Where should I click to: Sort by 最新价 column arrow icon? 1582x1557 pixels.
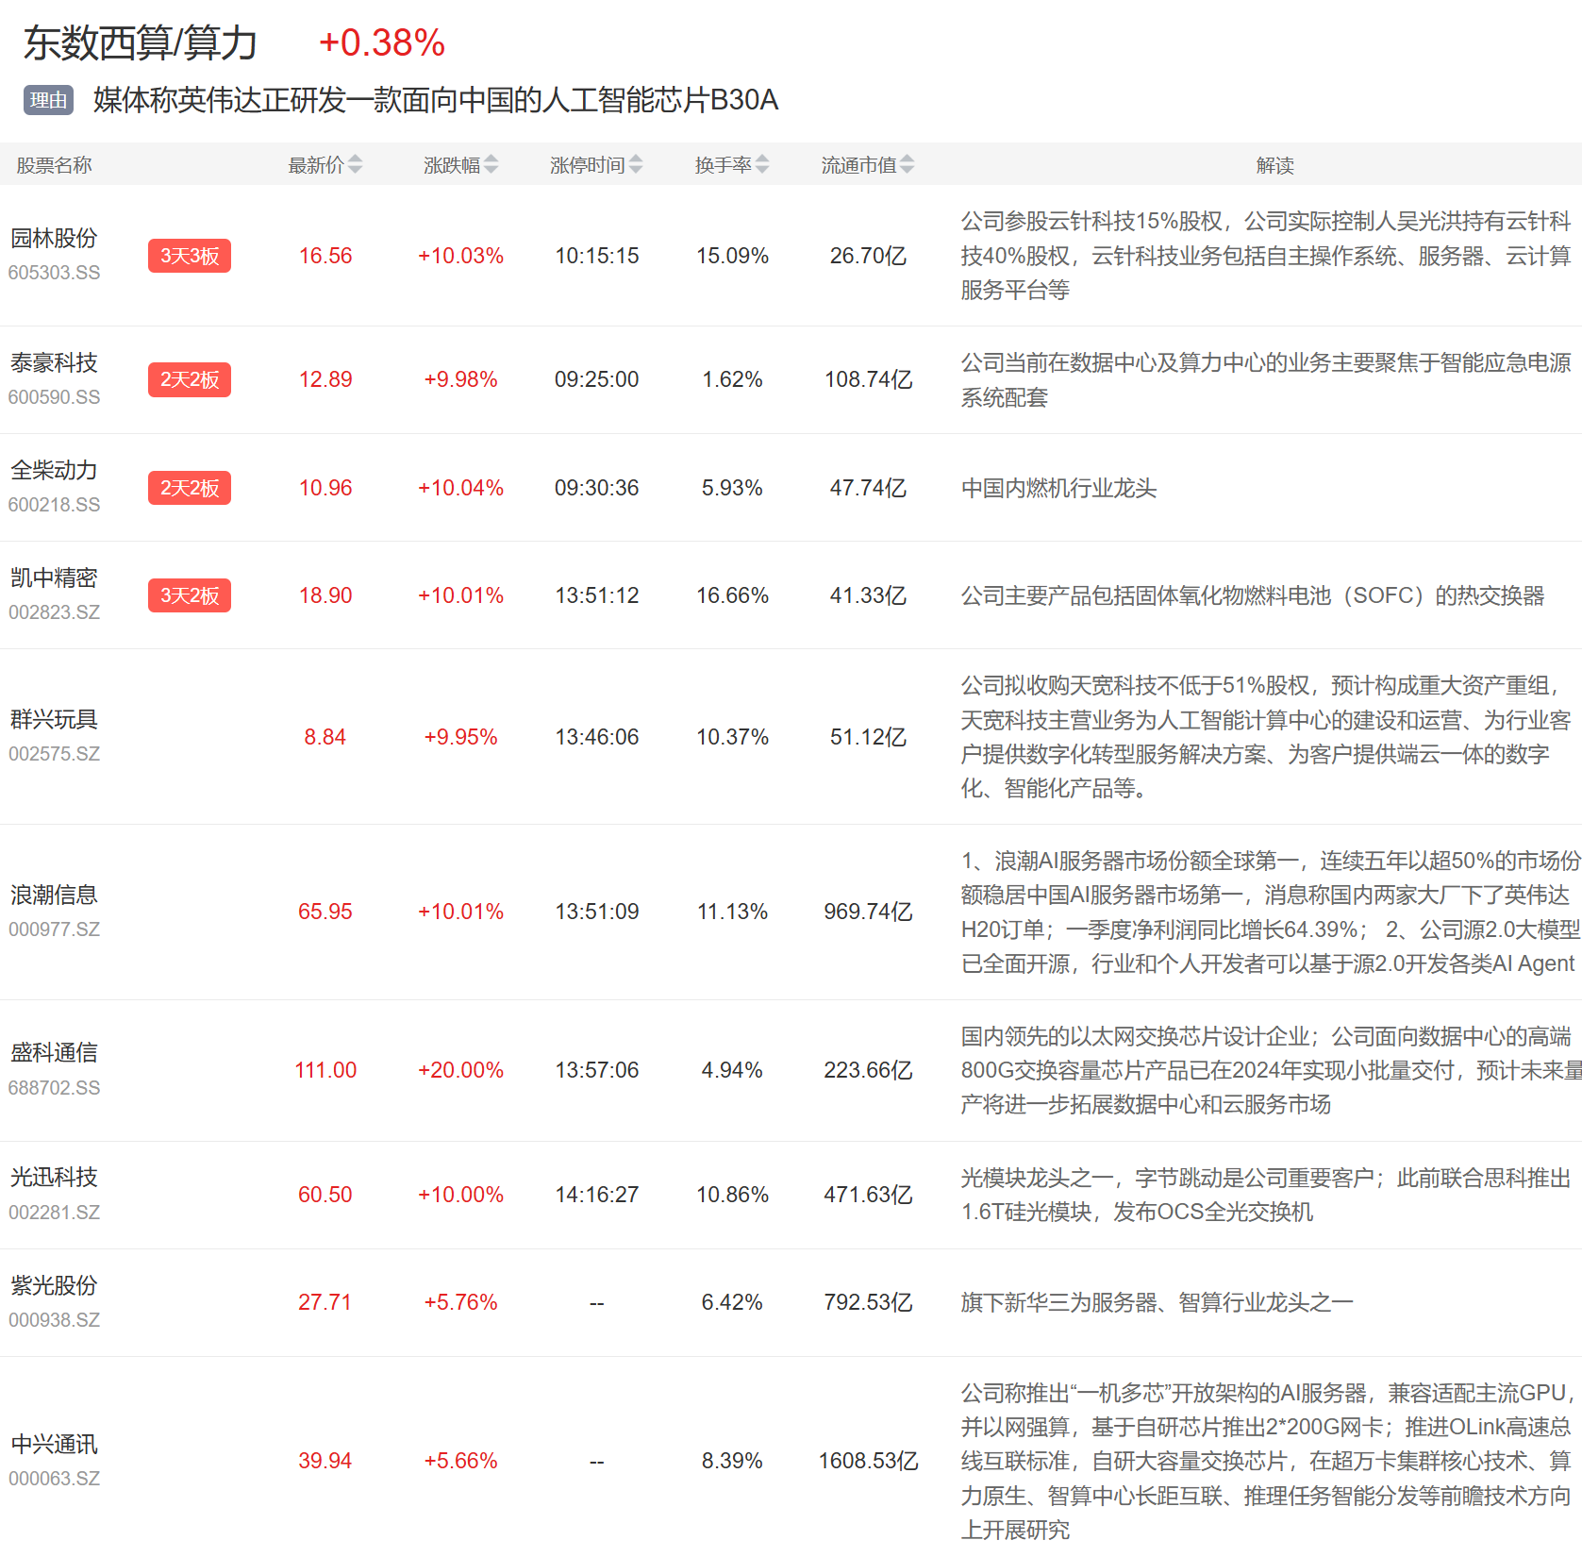[x=355, y=165]
